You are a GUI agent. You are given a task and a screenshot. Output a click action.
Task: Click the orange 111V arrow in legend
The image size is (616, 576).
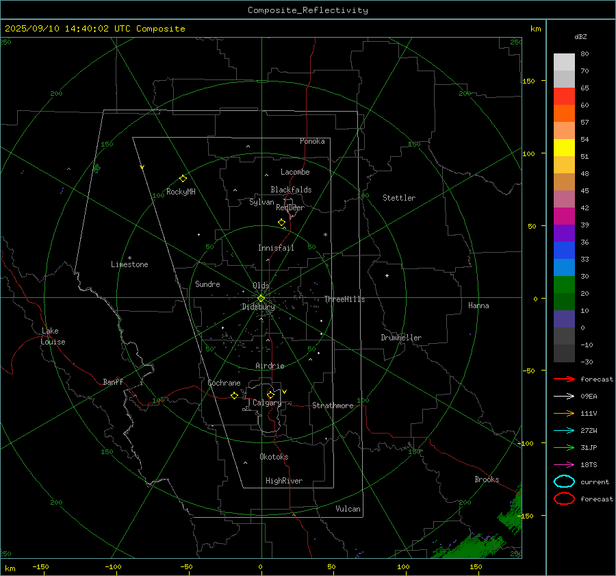pyautogui.click(x=564, y=413)
